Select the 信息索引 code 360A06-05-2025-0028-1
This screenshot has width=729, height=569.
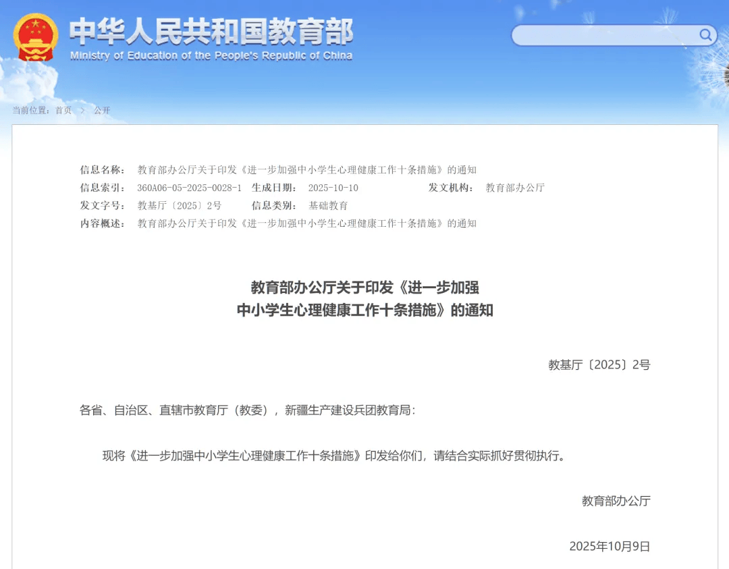point(190,187)
